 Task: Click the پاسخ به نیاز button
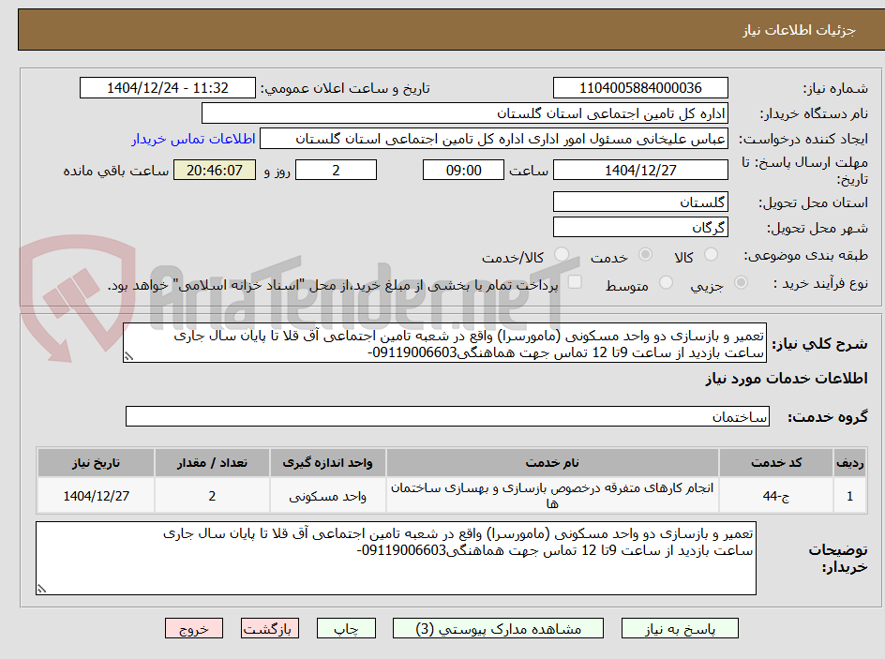point(680,628)
